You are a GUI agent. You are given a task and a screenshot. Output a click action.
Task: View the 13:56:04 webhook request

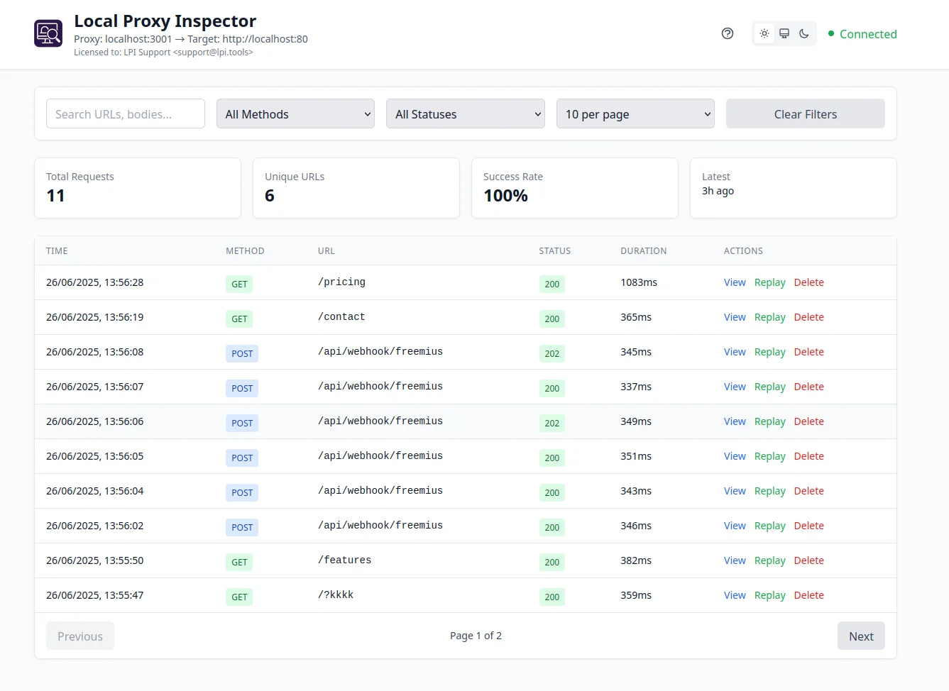(735, 491)
